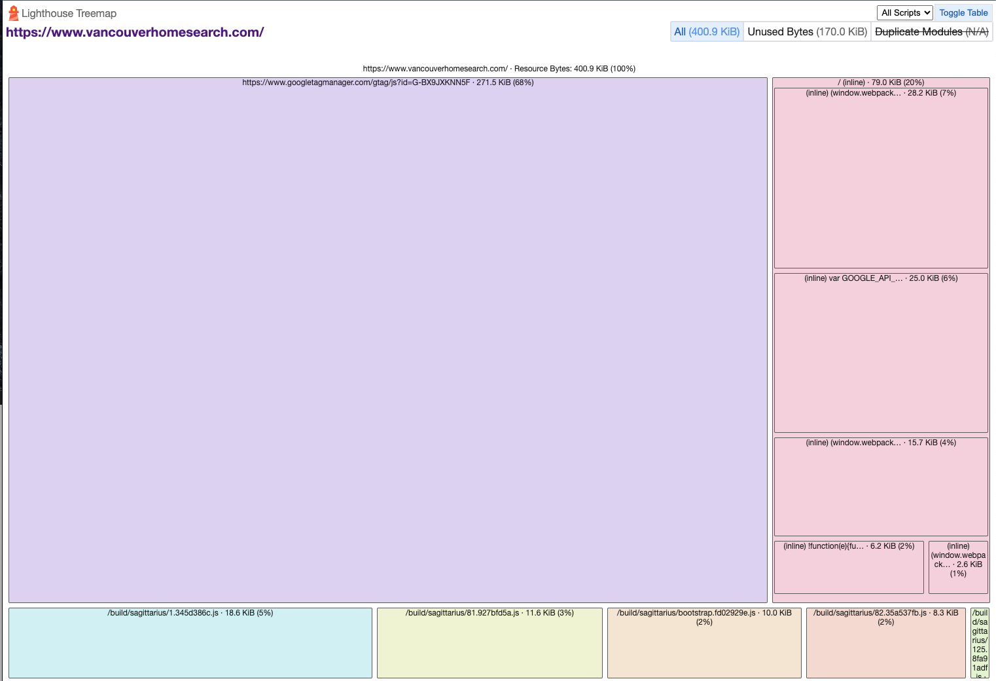Click the inline window.webpack 28.2 KiB block
The height and width of the screenshot is (681, 996).
point(881,178)
